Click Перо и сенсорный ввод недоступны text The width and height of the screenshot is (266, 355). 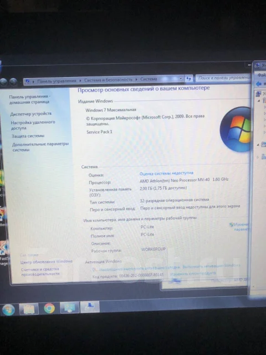pyautogui.click(x=190, y=207)
